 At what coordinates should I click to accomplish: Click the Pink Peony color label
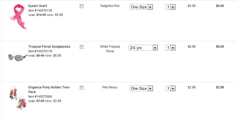[x=110, y=87]
